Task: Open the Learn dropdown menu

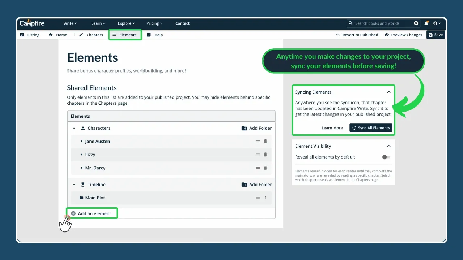Action: point(98,23)
